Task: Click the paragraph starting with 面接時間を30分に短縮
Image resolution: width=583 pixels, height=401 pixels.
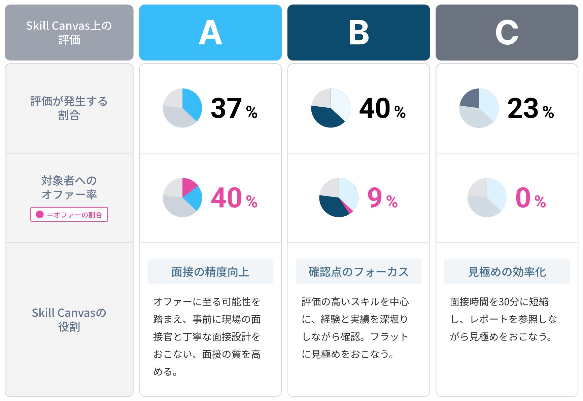Action: coord(503,319)
